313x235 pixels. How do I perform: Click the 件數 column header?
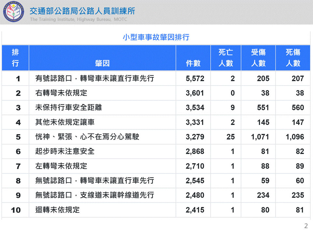coord(193,63)
